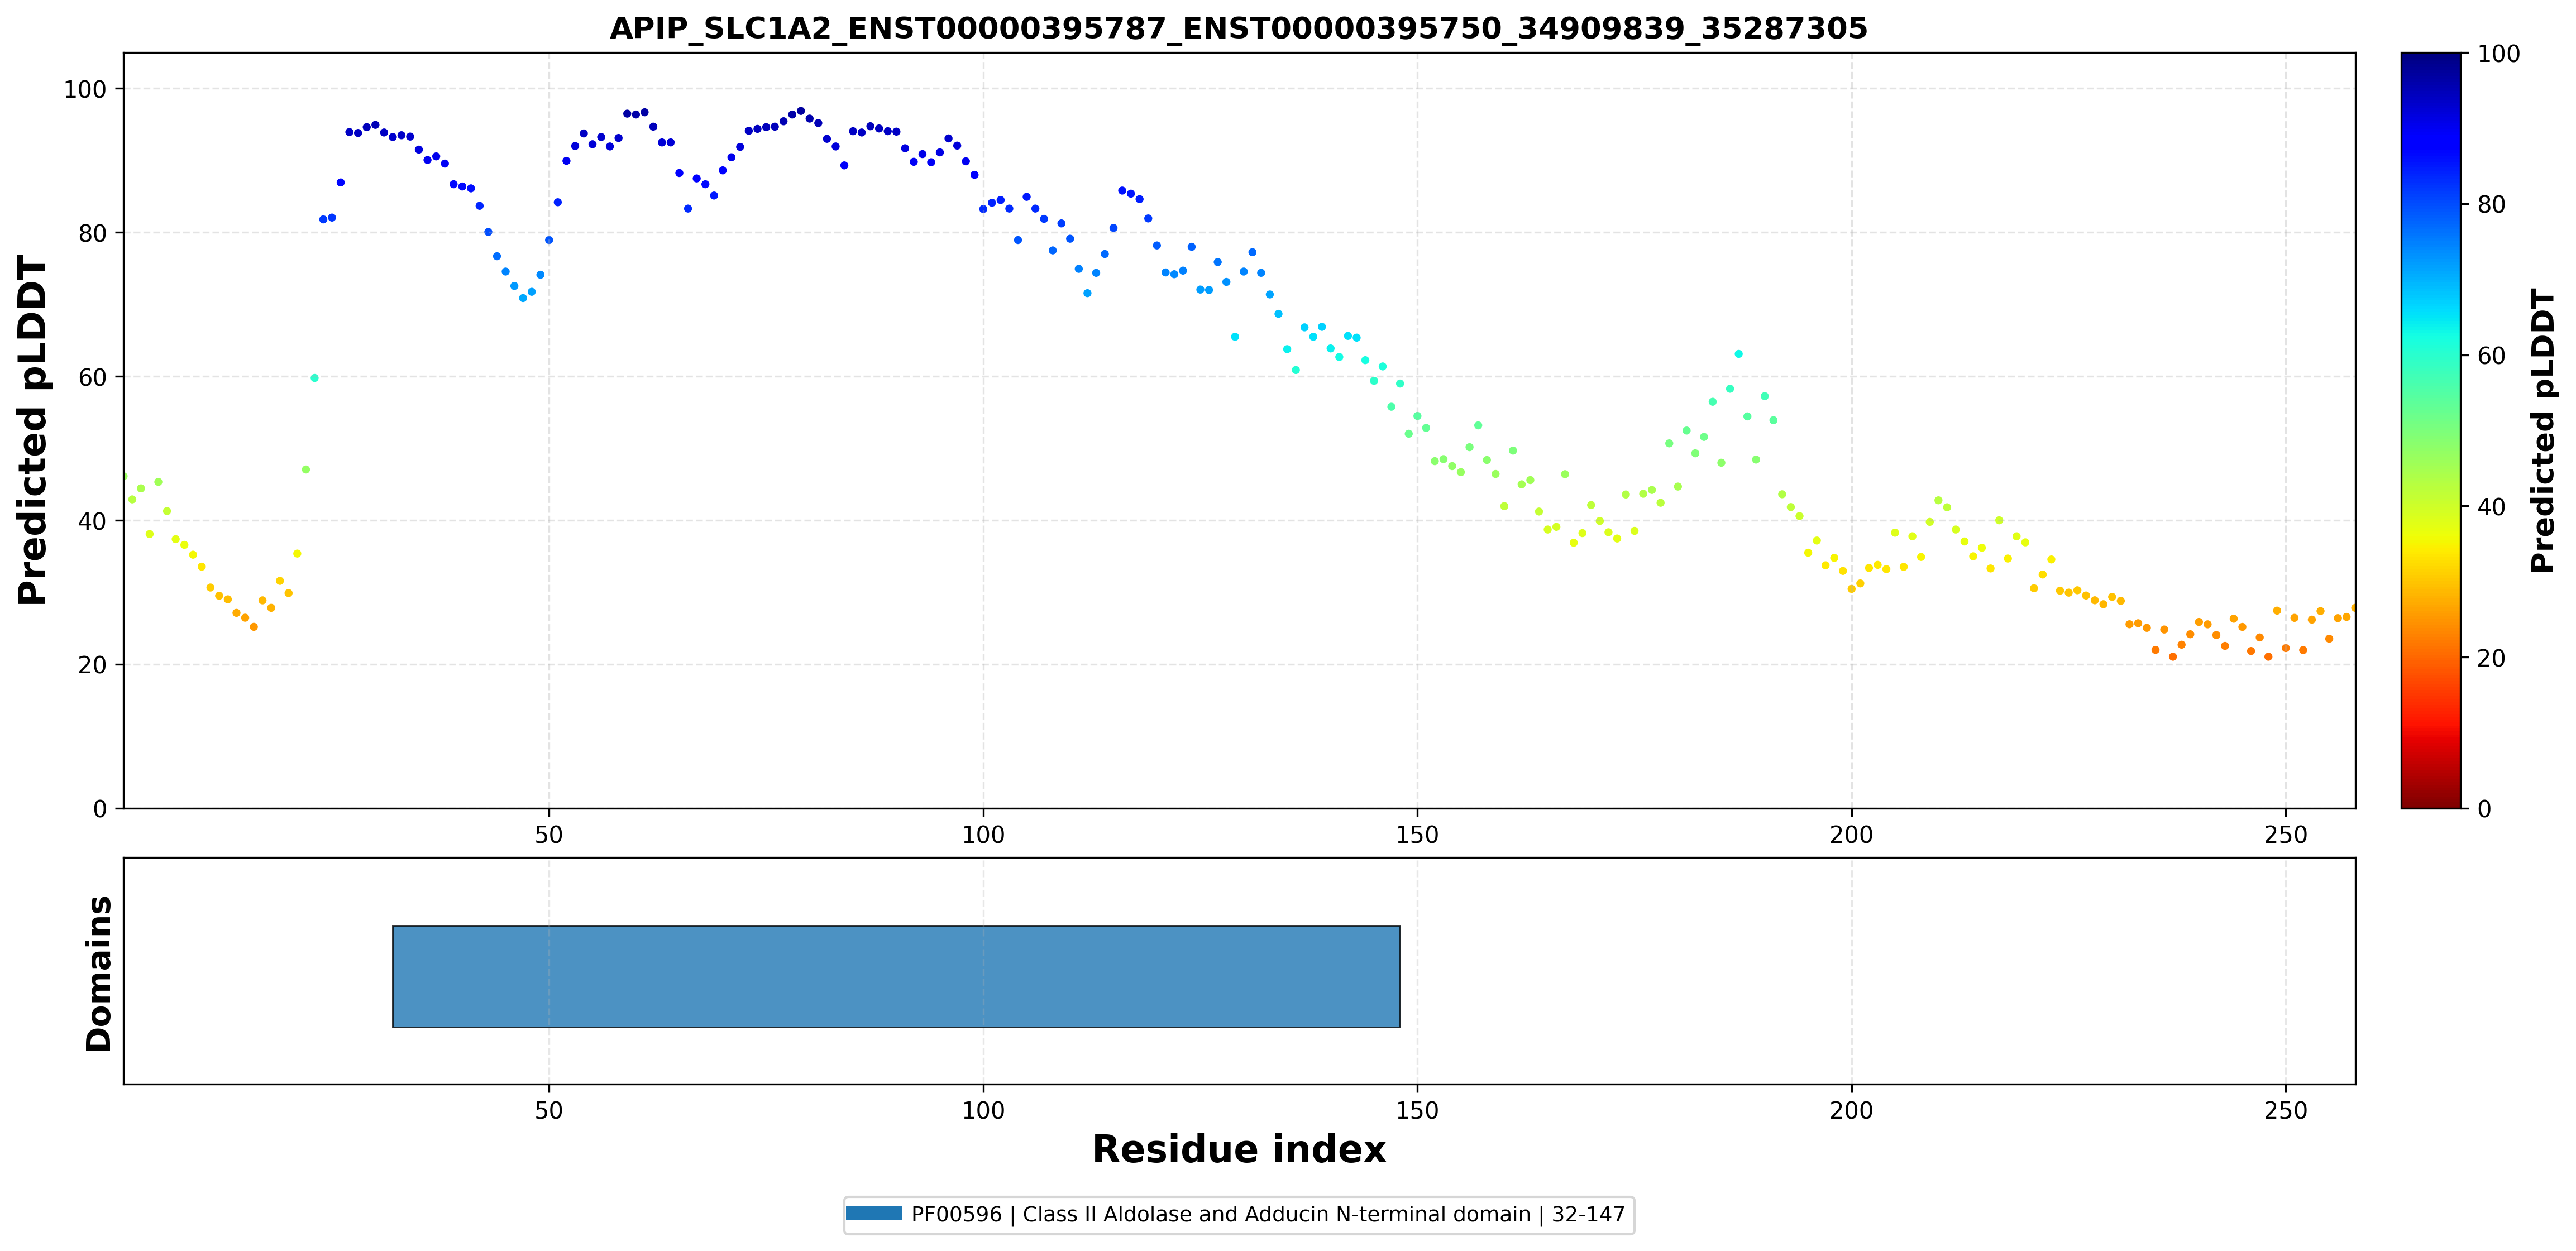Click x-axis tick 150 under the scatter plot

click(x=1417, y=835)
